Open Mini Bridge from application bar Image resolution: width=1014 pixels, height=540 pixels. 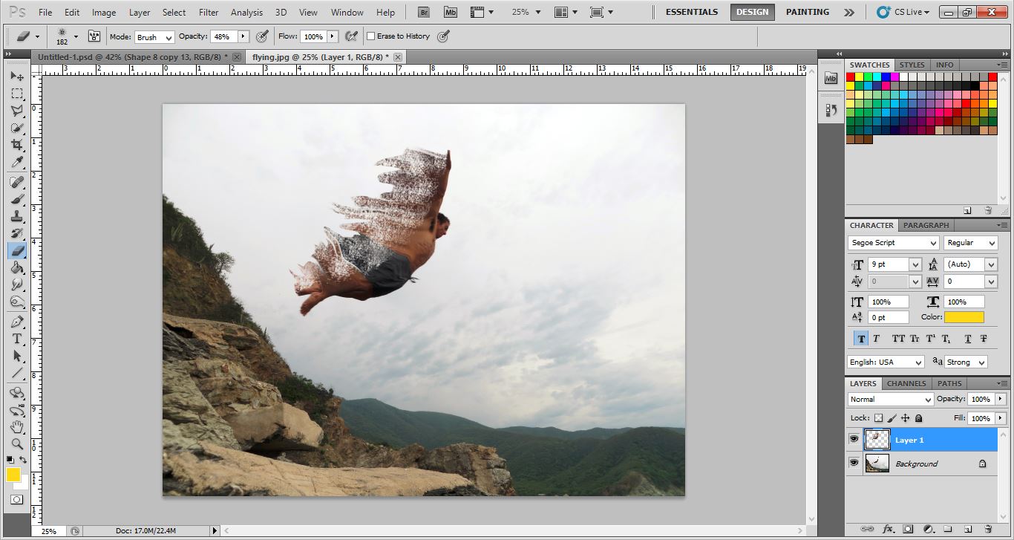(451, 12)
